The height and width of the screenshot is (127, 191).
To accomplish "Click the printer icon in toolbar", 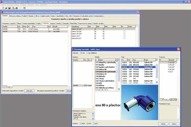I will tap(16, 8).
